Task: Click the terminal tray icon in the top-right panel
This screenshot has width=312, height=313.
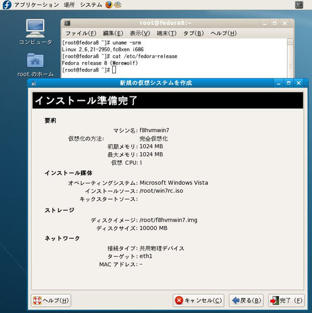Action: pyautogui.click(x=299, y=4)
